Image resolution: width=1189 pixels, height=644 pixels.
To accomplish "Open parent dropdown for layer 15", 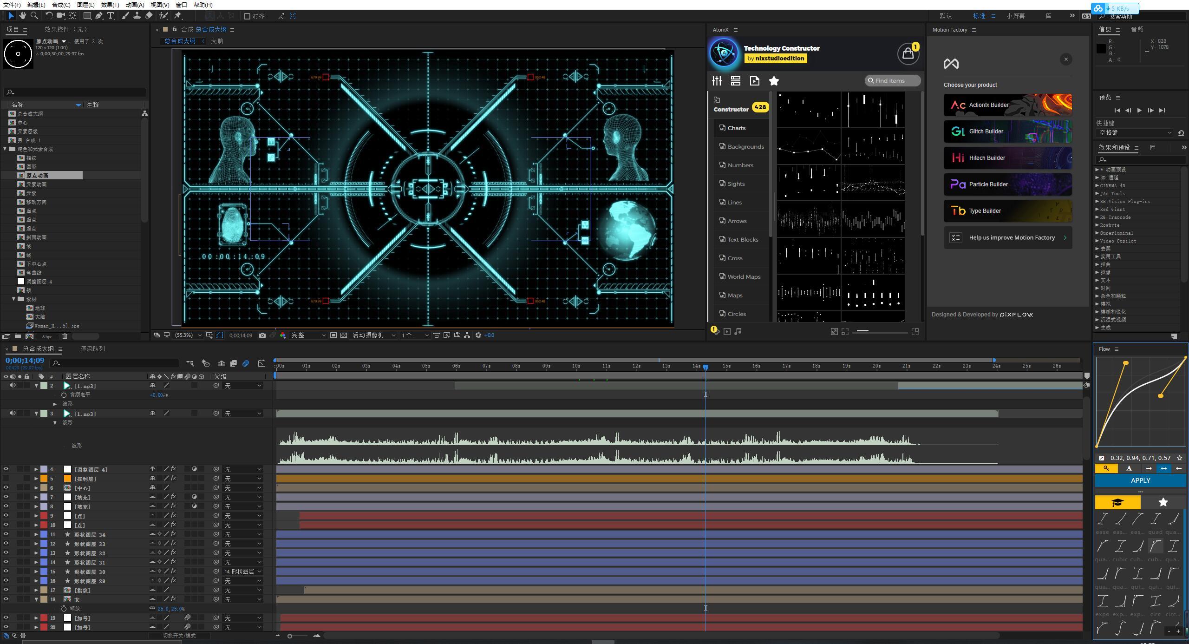I will pyautogui.click(x=242, y=572).
